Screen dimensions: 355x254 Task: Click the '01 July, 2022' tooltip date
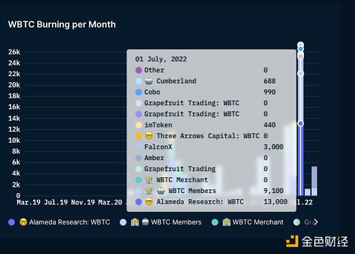pos(161,59)
